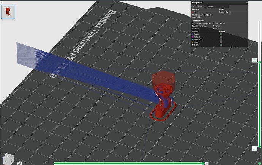Viewport: 262px width, 165px height.
Task: Select the plate thumbnail in top-left corner
Action: click(8, 12)
